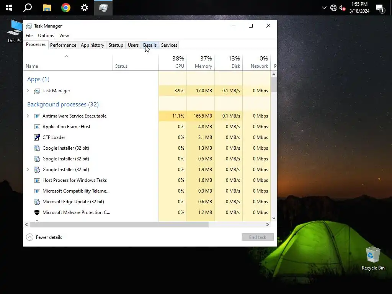
Task: Click the Task Manager row icon under Apps
Action: [x=37, y=91]
